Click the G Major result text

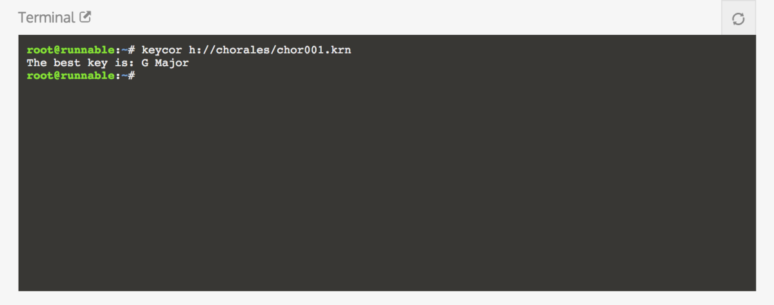(x=164, y=63)
